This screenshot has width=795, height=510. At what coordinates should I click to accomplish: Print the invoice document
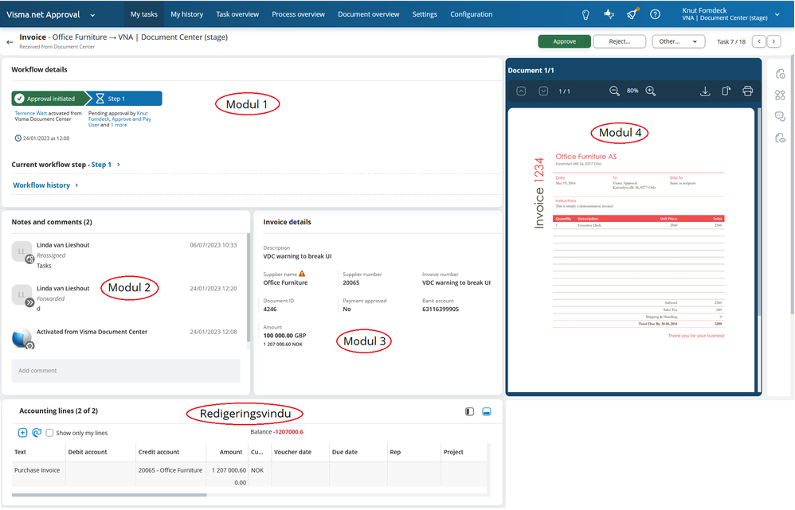pos(747,91)
